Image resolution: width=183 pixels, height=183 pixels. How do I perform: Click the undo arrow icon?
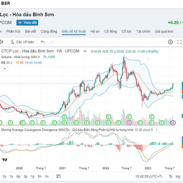pyautogui.click(x=43, y=42)
